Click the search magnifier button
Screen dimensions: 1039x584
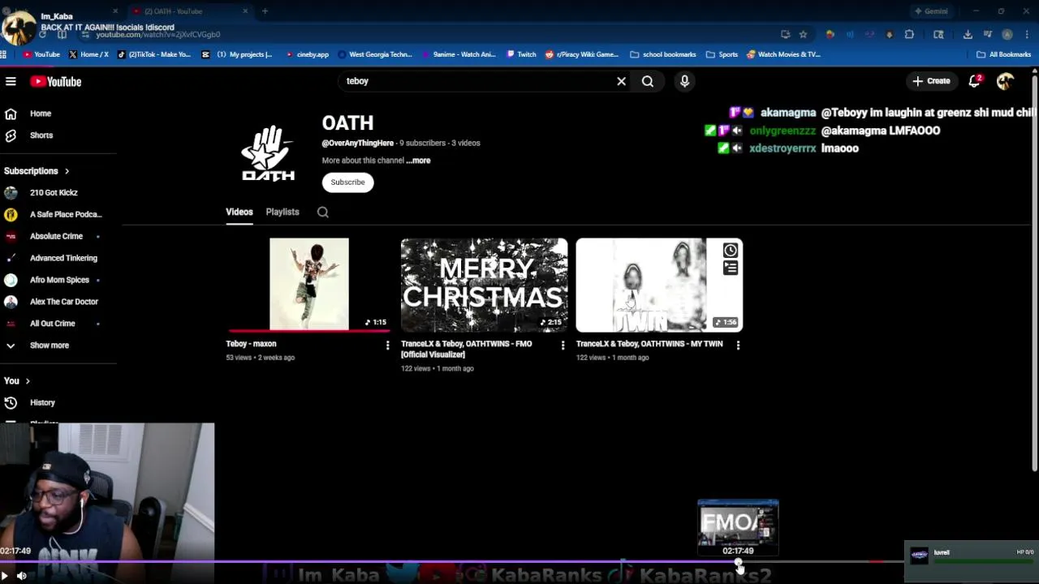[x=648, y=81]
